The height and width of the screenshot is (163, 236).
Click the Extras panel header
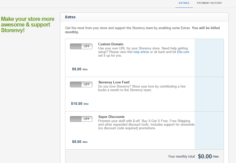tap(70, 17)
